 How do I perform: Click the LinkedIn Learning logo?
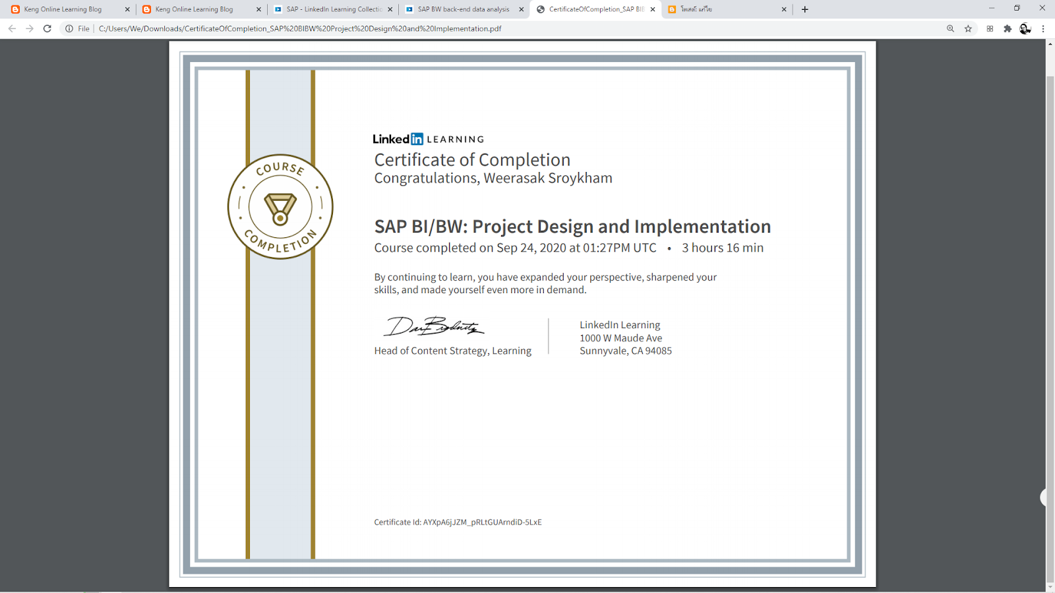(x=429, y=139)
